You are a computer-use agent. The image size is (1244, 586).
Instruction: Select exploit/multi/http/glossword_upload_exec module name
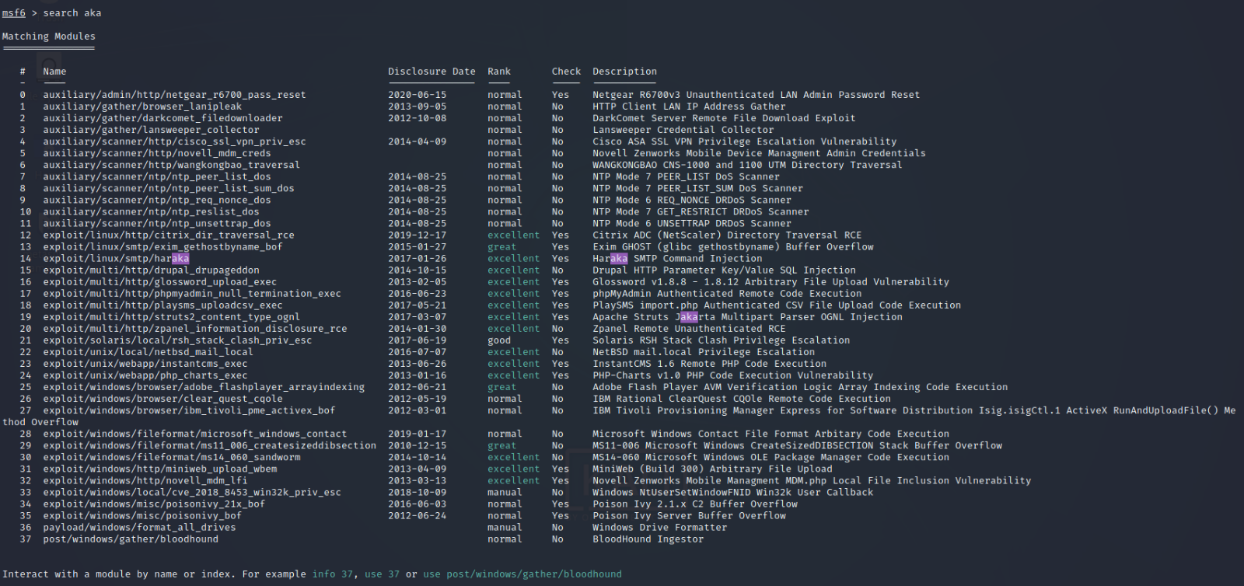point(159,281)
